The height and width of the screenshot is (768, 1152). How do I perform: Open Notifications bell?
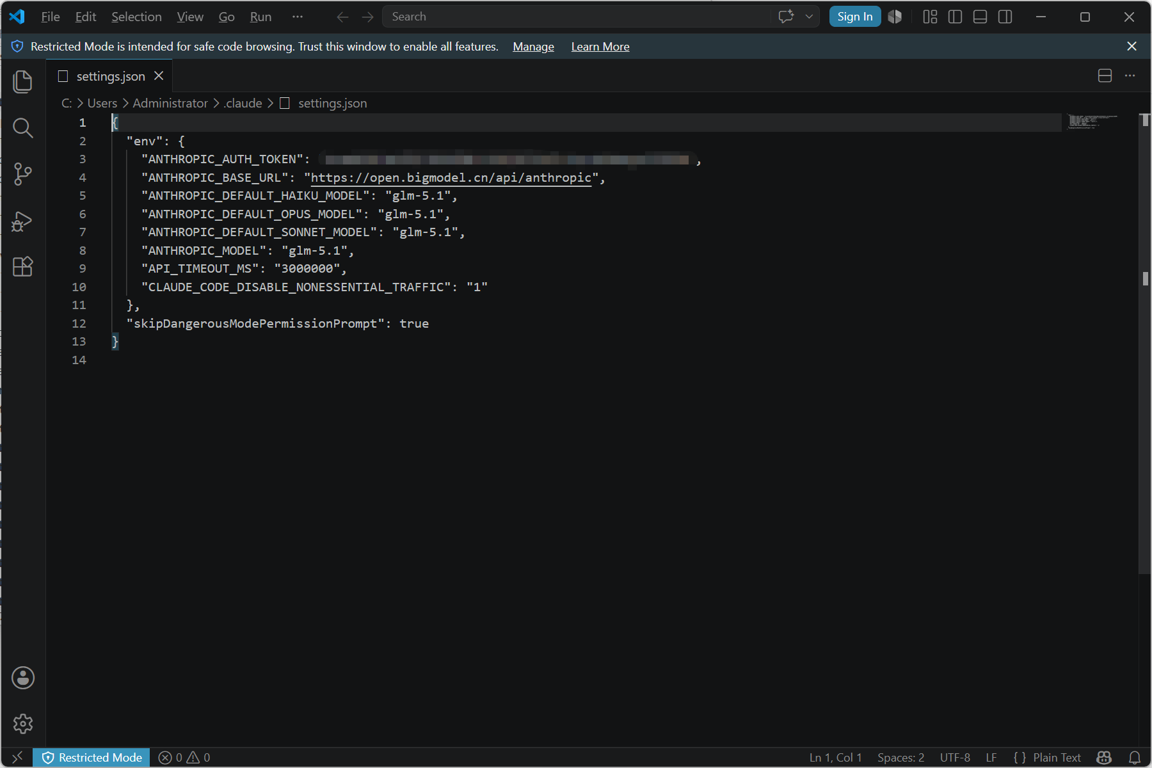(x=1135, y=758)
